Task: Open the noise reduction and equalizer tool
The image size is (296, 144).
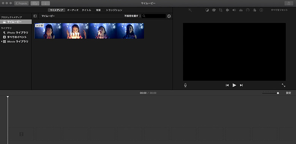Action: point(241,10)
